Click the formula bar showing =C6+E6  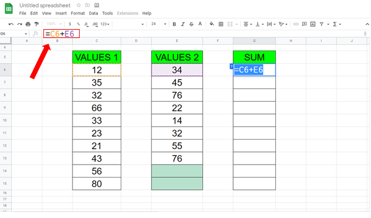coord(61,34)
